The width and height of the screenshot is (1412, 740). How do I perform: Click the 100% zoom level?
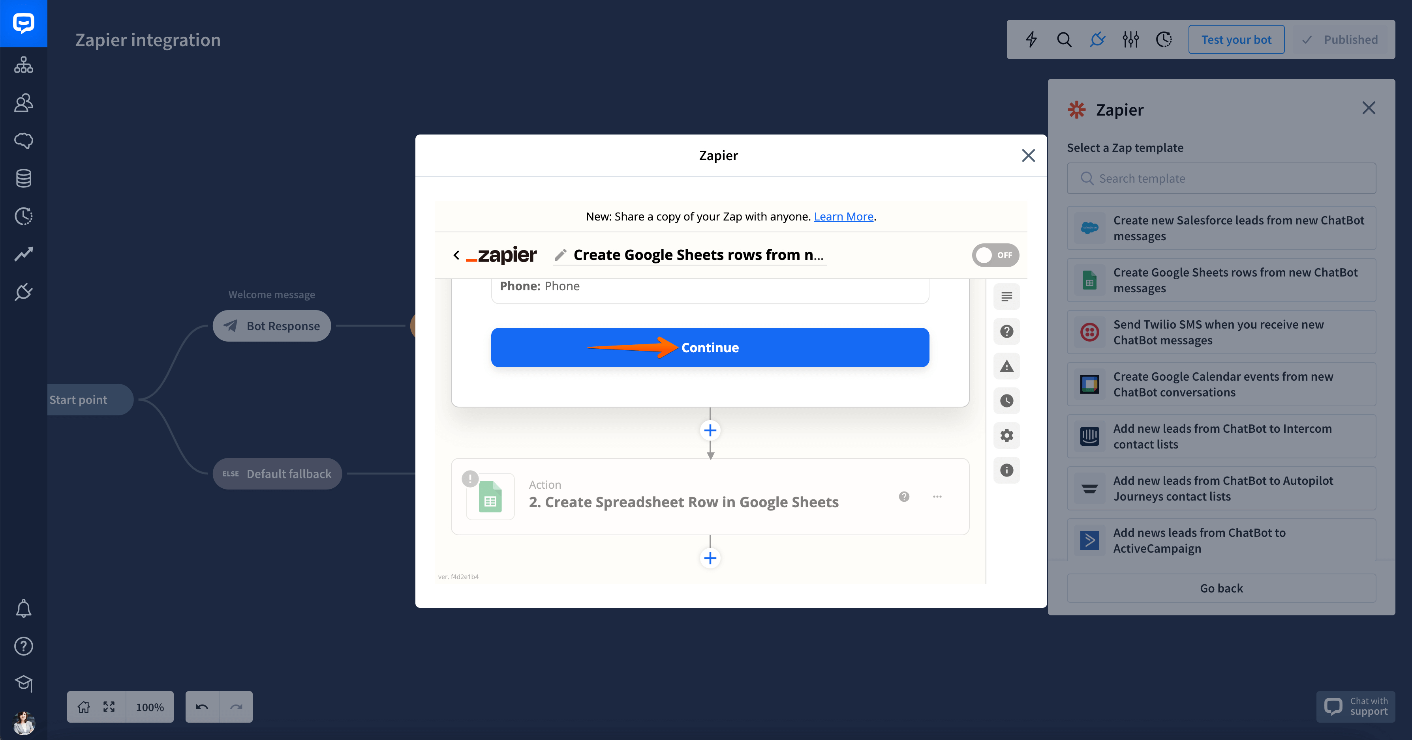point(150,707)
